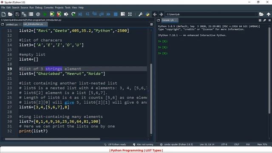This screenshot has width=272, height=153.
Task: Save all files toolbar icon
Action: tap(24, 14)
